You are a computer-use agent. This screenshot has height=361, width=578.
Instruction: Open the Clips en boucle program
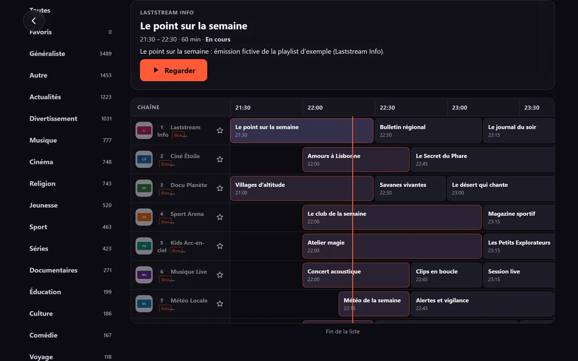(446, 275)
